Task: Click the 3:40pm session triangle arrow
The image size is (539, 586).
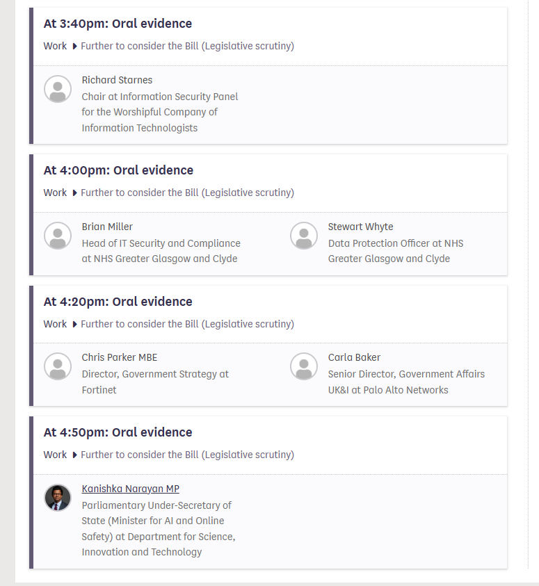Action: [74, 47]
